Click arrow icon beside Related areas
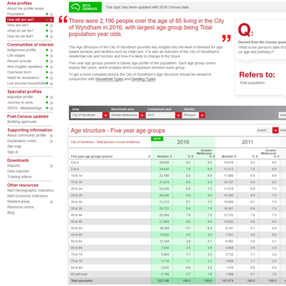This screenshot has width=286, height=286. 51,202
